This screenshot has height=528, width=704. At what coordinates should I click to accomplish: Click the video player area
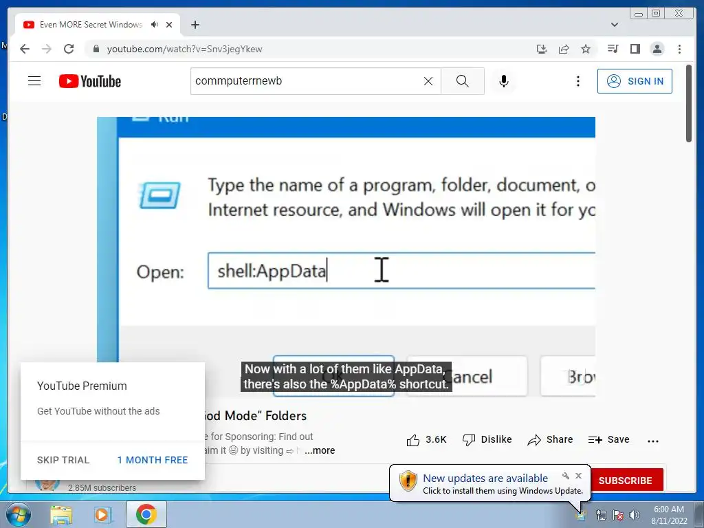pos(346,257)
